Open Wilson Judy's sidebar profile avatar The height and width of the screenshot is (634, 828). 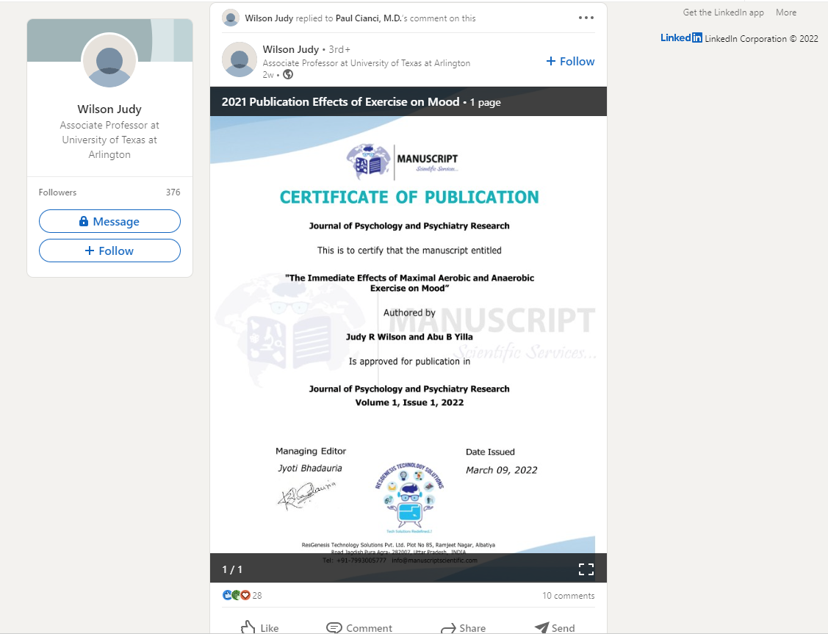[109, 61]
